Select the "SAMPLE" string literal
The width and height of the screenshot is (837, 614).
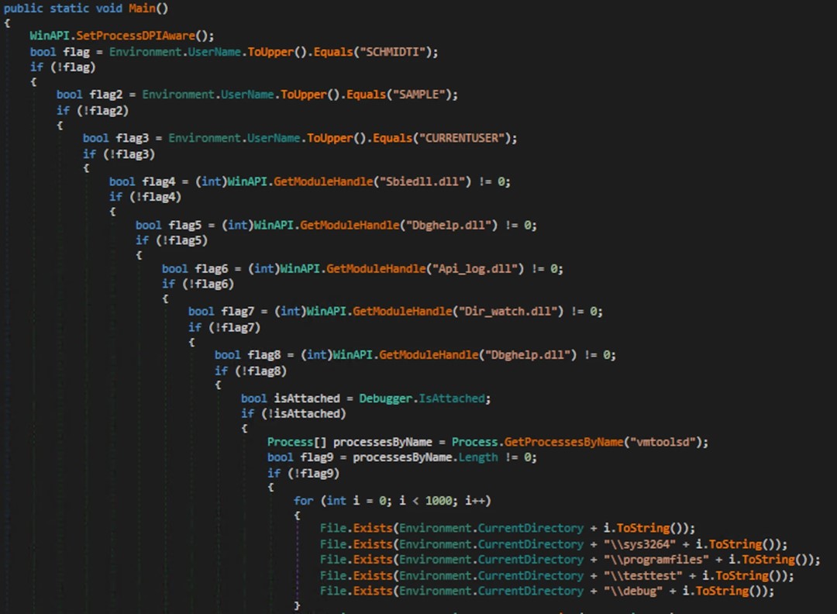(x=419, y=95)
